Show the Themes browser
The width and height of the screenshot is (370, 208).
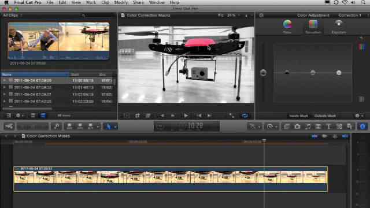tap(350, 127)
